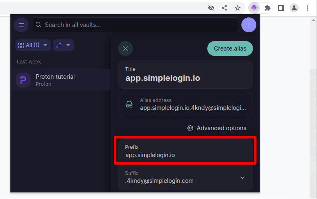Click the Last week group label
This screenshot has width=317, height=199.
pos(29,61)
